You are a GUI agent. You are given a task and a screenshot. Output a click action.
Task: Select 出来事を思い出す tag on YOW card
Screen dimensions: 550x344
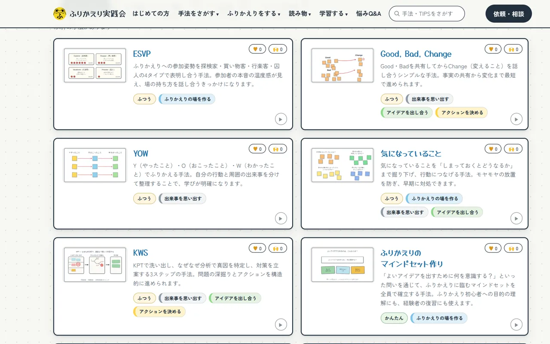pos(182,199)
